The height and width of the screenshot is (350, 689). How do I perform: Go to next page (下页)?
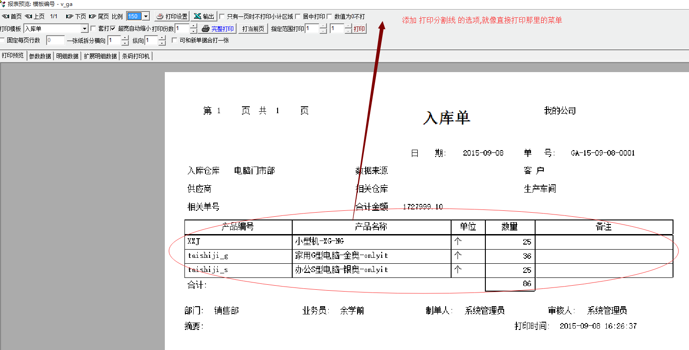coord(76,16)
